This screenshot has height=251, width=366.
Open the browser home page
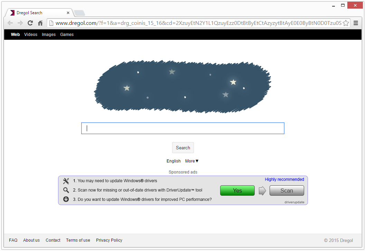tap(40, 23)
